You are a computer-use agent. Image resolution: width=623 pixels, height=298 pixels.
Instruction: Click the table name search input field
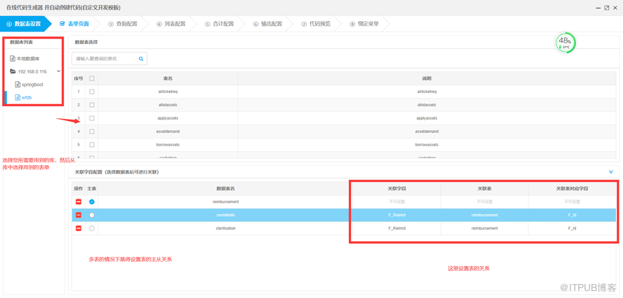[104, 59]
